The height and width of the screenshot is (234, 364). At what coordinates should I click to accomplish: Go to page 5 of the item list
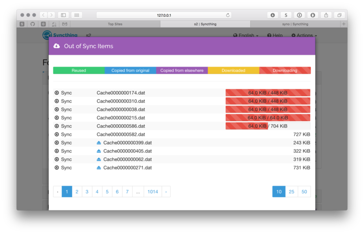click(x=107, y=191)
